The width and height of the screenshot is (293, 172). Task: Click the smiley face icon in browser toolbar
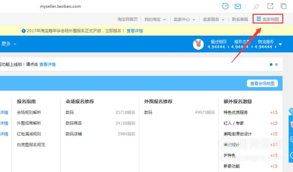coord(225,6)
